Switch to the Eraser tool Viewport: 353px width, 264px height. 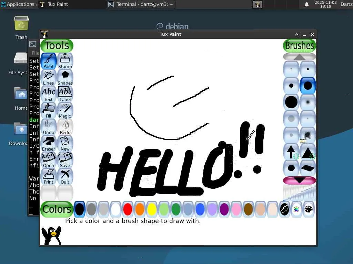coord(48,144)
